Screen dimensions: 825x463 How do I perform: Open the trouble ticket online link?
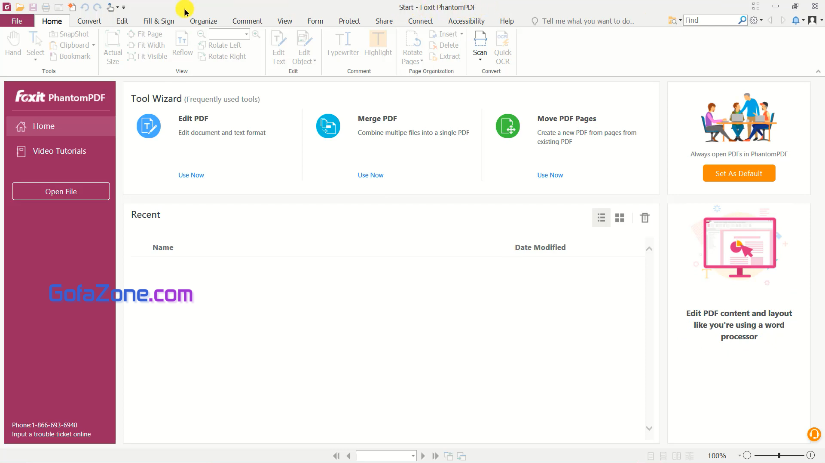coord(62,434)
